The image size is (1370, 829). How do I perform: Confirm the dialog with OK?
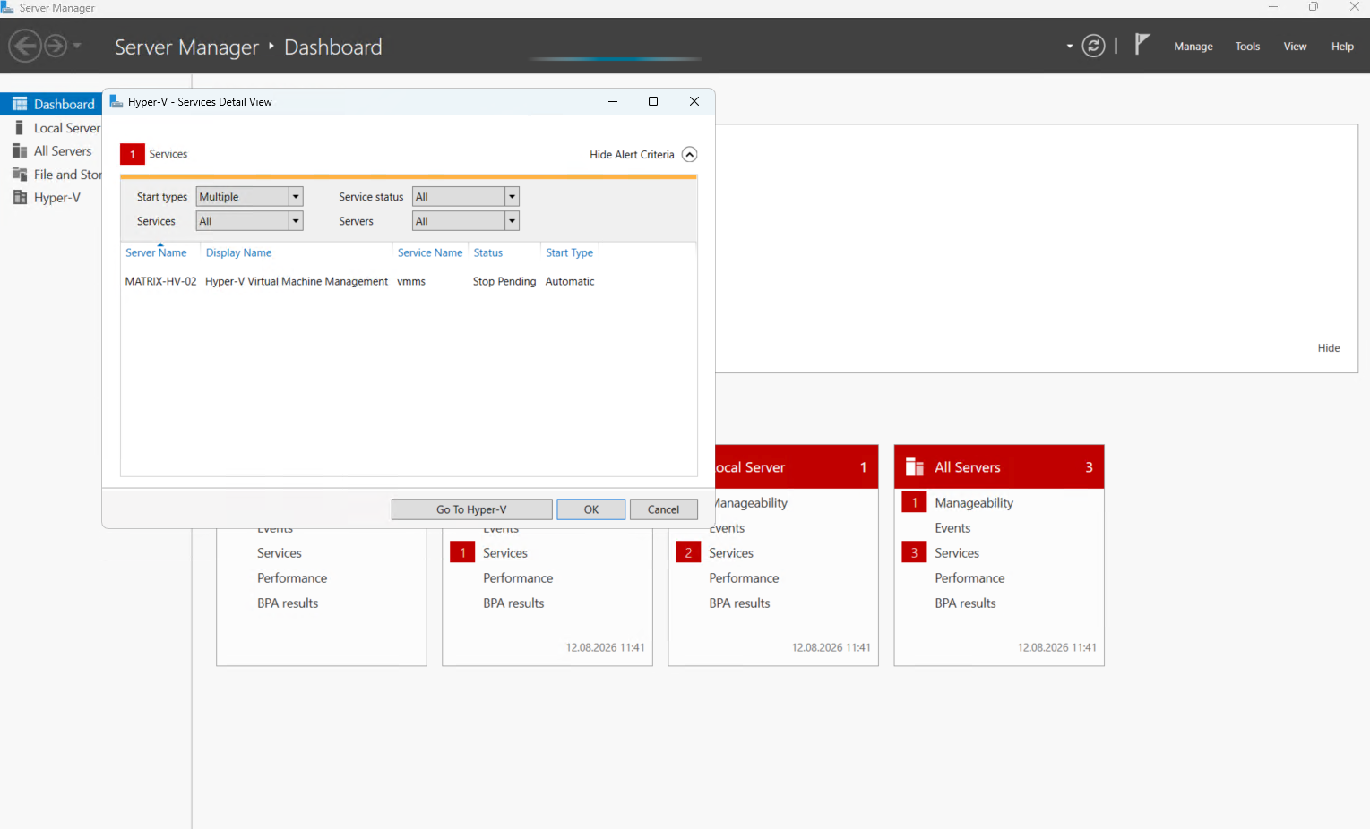coord(591,509)
